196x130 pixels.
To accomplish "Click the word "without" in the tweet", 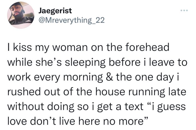I will click(x=26, y=106).
